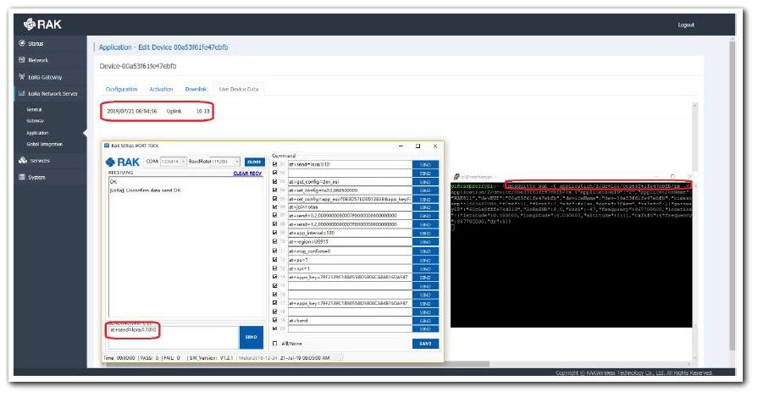The image size is (758, 397).
Task: Toggle checkbox for at+ps=1 command
Action: pos(275,260)
